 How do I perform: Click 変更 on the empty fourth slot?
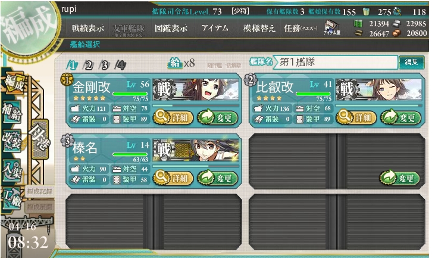[x=400, y=178]
